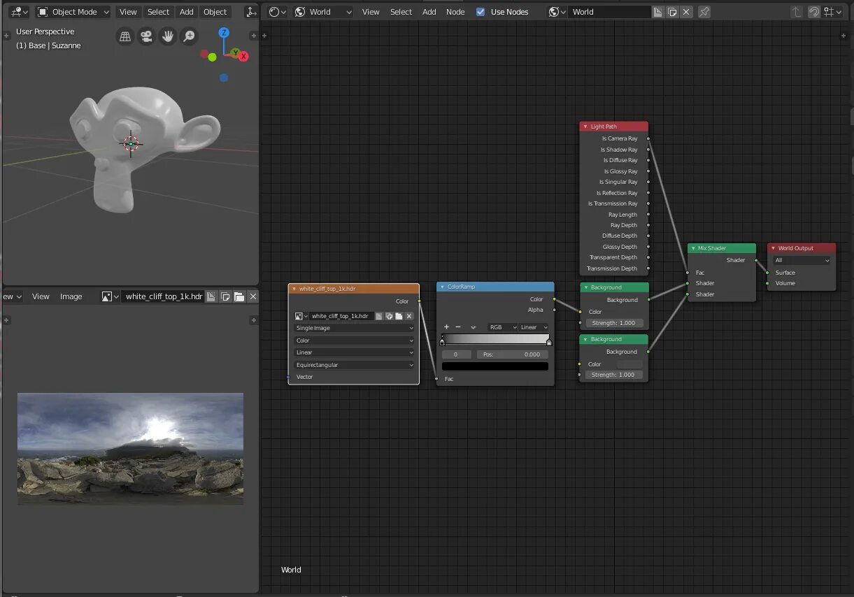Add a color stop with ColorRamp plus button
Screen dimensions: 854x597
(446, 327)
